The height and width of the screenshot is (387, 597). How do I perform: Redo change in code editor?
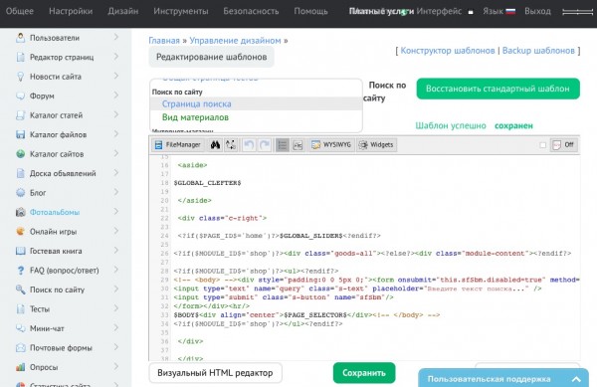(x=265, y=145)
